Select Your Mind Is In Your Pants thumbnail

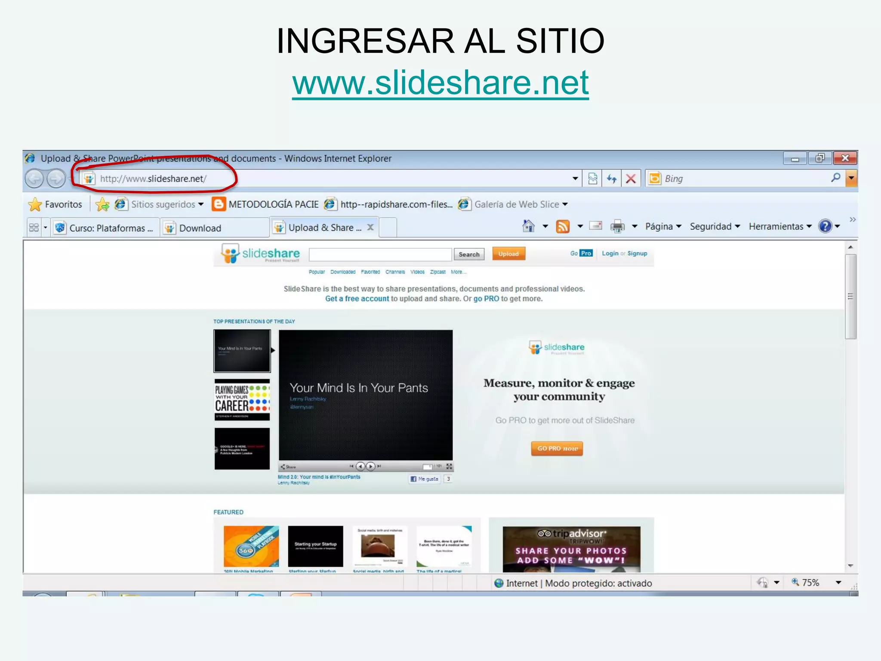242,351
